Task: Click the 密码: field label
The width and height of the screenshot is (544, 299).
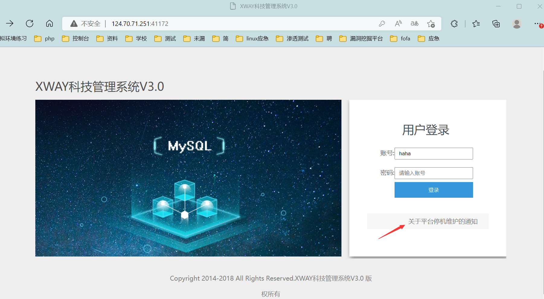Action: [x=387, y=173]
